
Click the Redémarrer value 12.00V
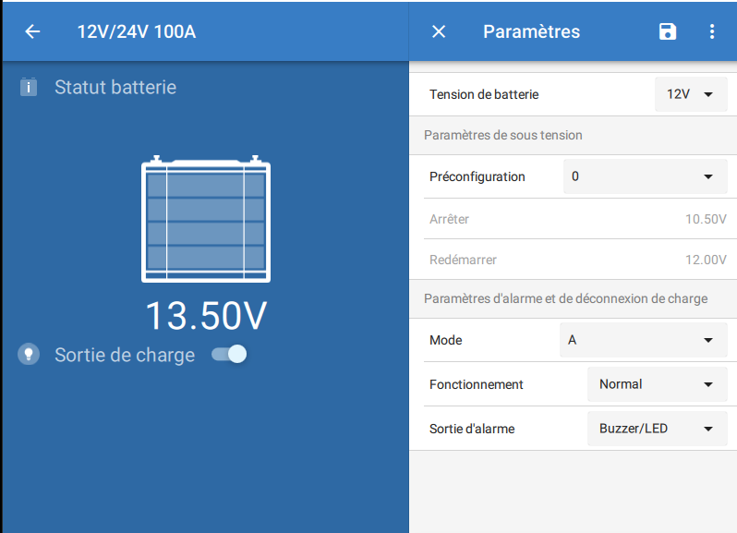[706, 260]
